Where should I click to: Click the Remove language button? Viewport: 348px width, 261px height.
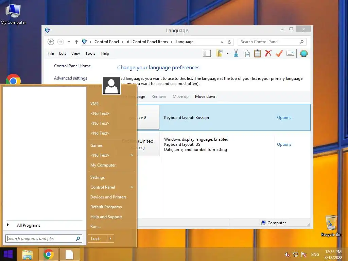coord(159,97)
